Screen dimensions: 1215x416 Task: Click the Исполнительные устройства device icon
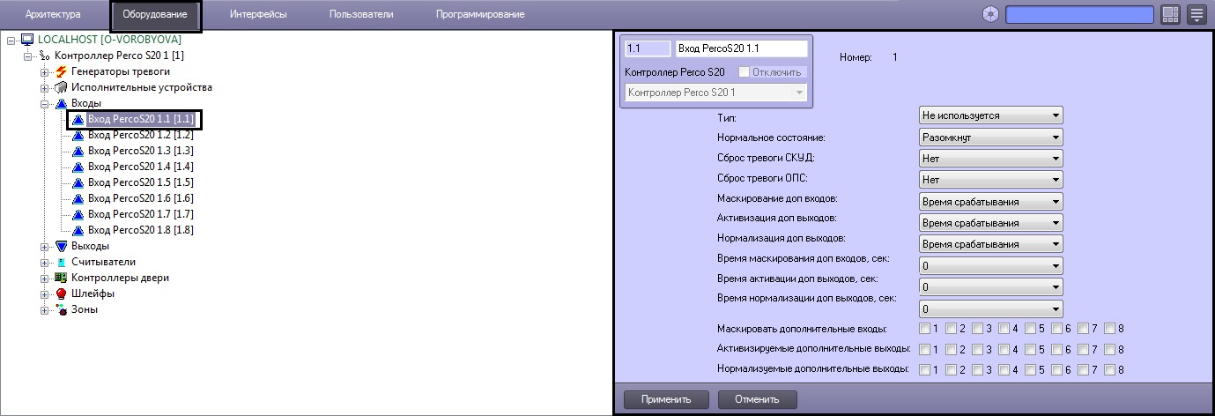(62, 87)
